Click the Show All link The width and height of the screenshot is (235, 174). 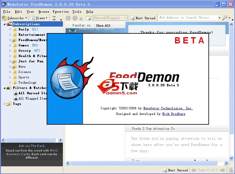[103, 25]
